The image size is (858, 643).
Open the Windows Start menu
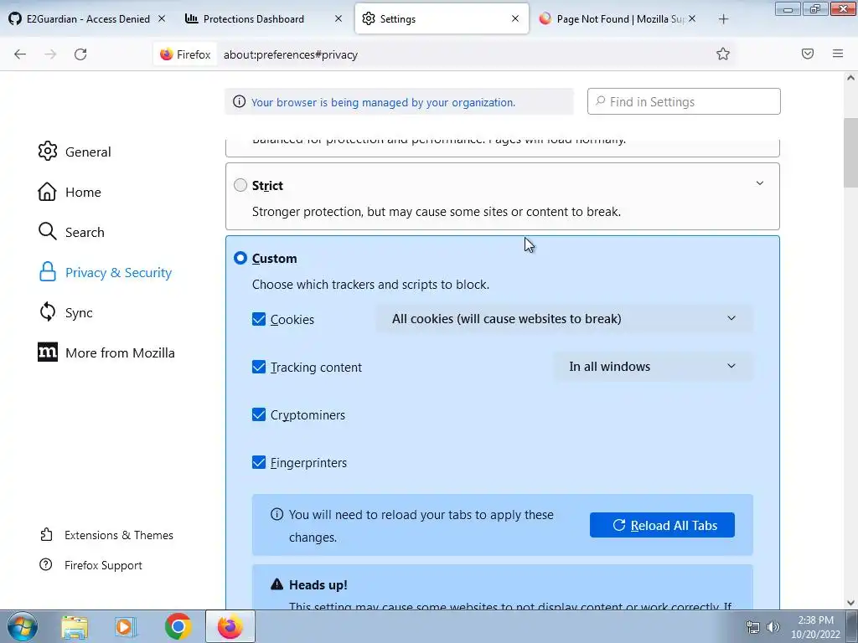click(23, 626)
